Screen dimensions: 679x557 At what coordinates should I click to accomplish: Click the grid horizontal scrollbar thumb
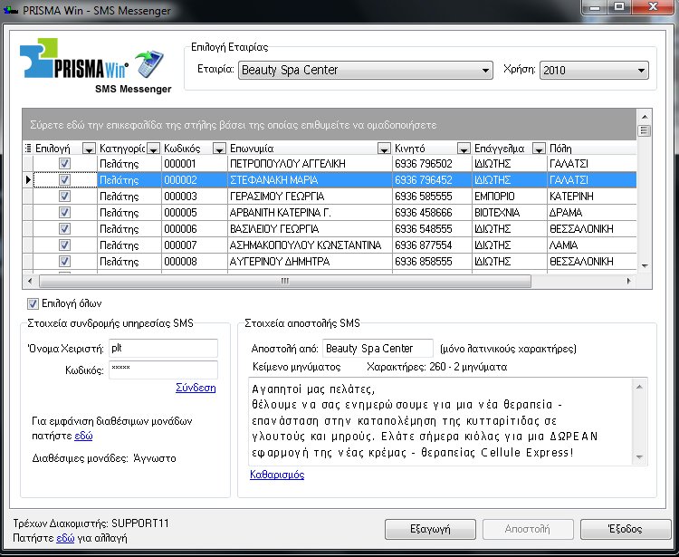[x=285, y=281]
